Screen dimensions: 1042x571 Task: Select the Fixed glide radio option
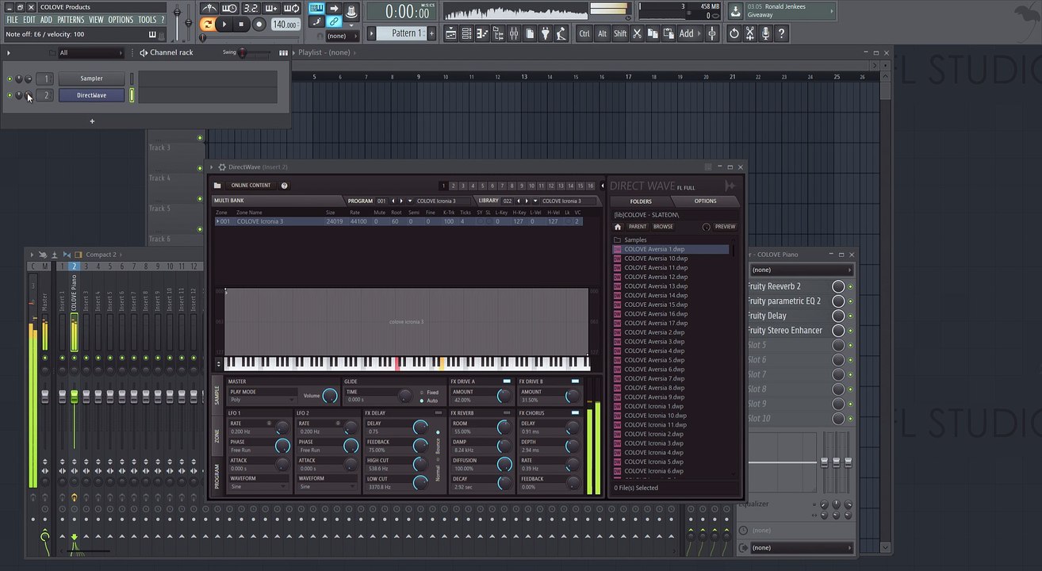tap(422, 393)
